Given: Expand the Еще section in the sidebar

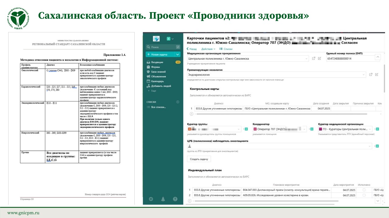Looking at the screenshot, I should pyautogui.click(x=153, y=91).
